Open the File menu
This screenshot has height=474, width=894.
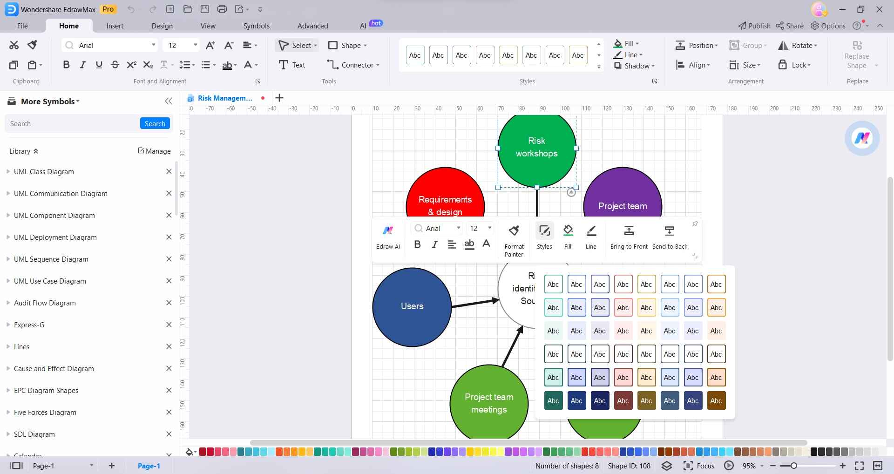point(22,26)
